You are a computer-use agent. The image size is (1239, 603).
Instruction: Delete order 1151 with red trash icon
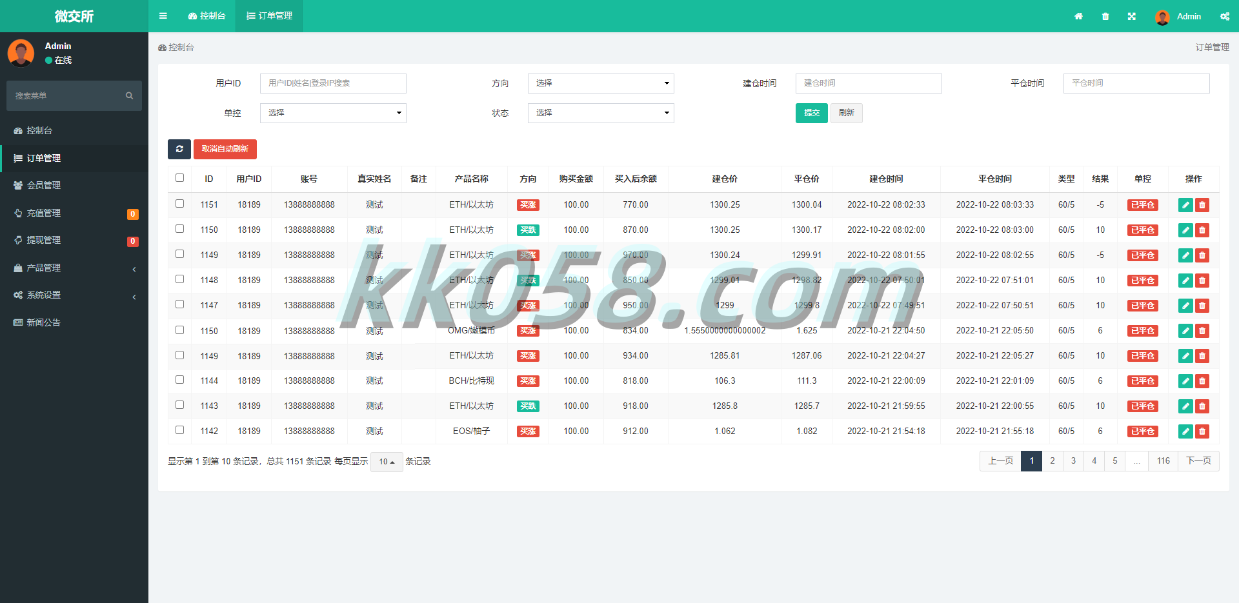pos(1202,205)
